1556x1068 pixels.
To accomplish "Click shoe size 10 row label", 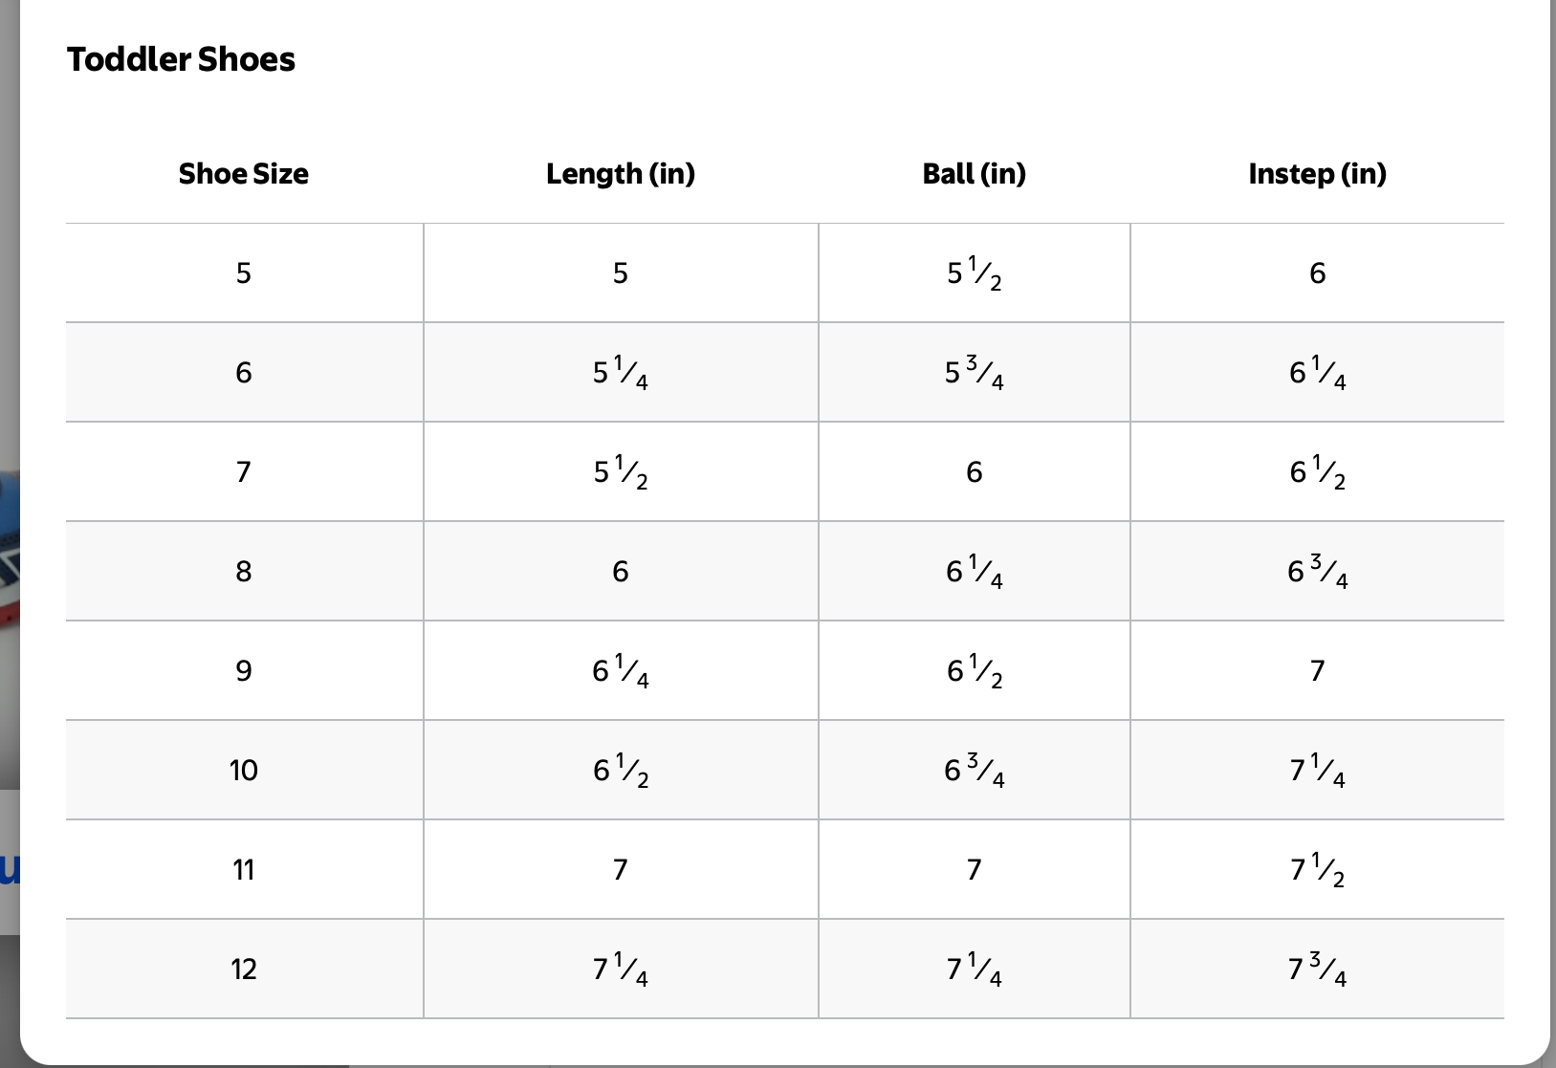I will [x=244, y=771].
